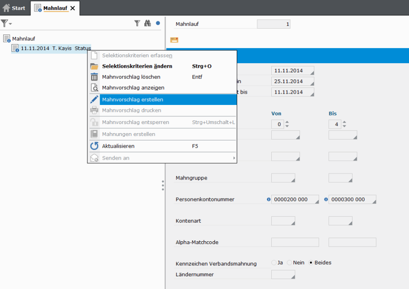Image resolution: width=409 pixels, height=289 pixels.
Task: Click info icon before 0000300 000 field
Action: tap(326, 199)
